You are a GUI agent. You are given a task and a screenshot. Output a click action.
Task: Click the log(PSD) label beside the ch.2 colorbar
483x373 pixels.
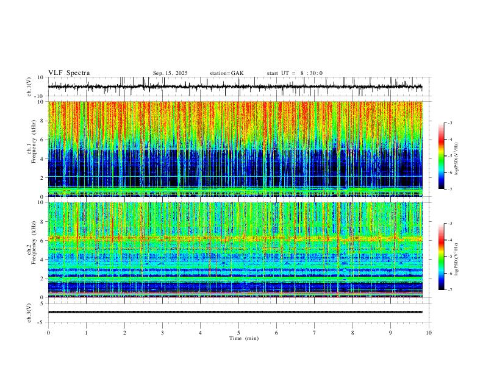tap(456, 259)
